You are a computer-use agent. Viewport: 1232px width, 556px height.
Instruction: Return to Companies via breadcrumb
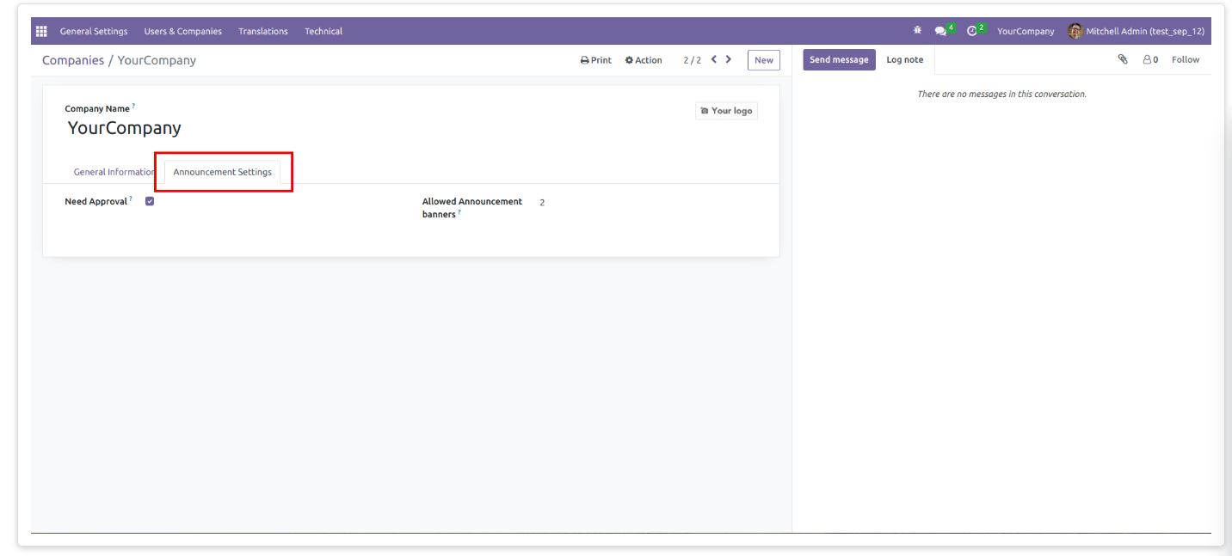[73, 60]
